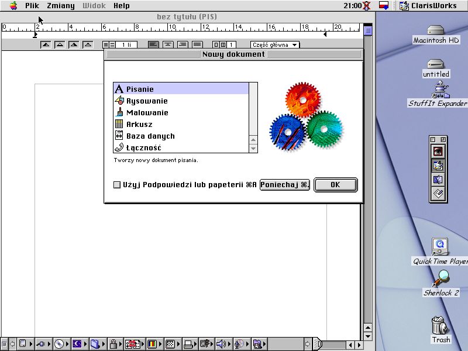468x351 pixels.
Task: Click the eye icon in floating palette
Action: 438,152
